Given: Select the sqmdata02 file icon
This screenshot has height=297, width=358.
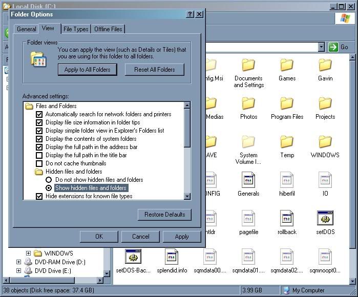Looking at the screenshot, I should 287,257.
